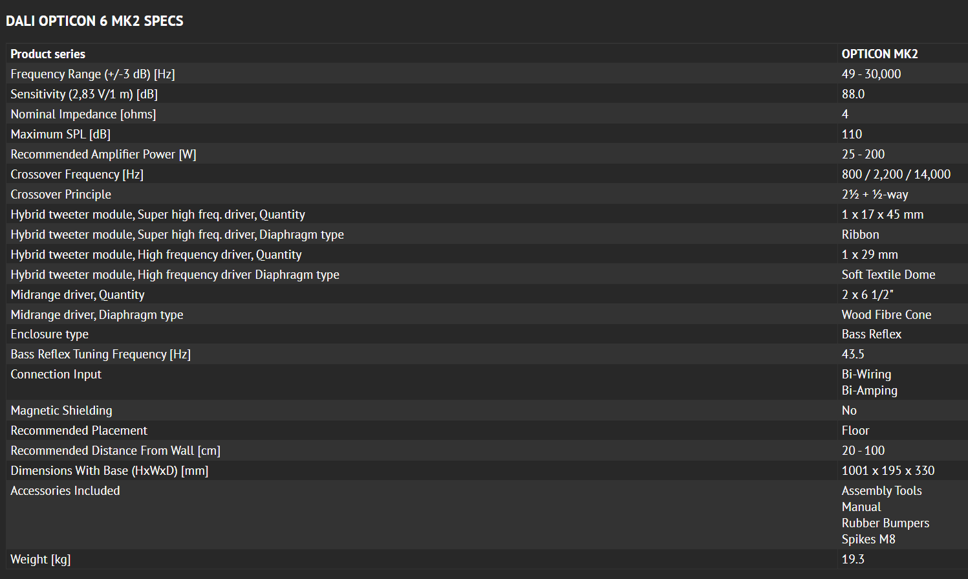
Task: Click the Product series header cell
Action: click(48, 54)
